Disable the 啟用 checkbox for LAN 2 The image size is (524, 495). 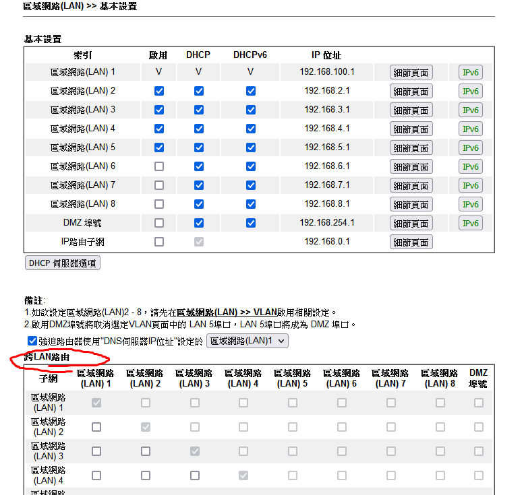pos(159,91)
